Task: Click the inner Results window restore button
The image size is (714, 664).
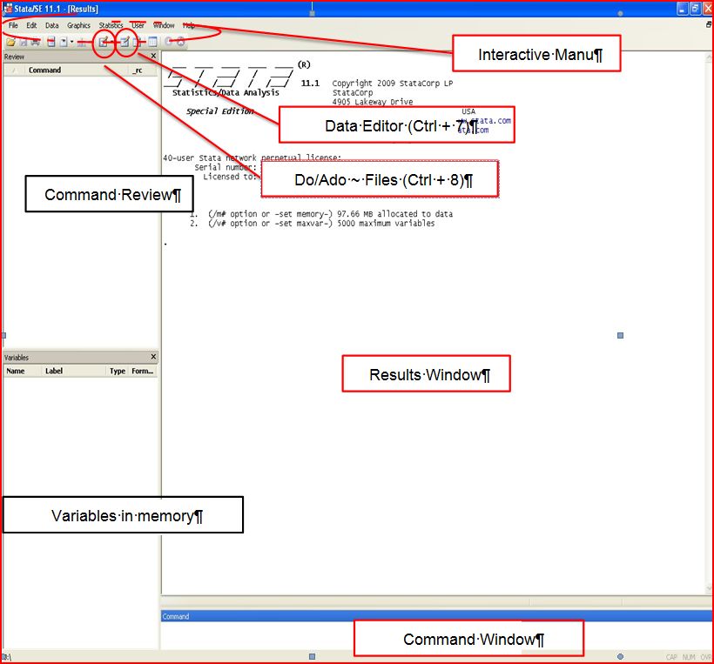Action: pyautogui.click(x=709, y=25)
